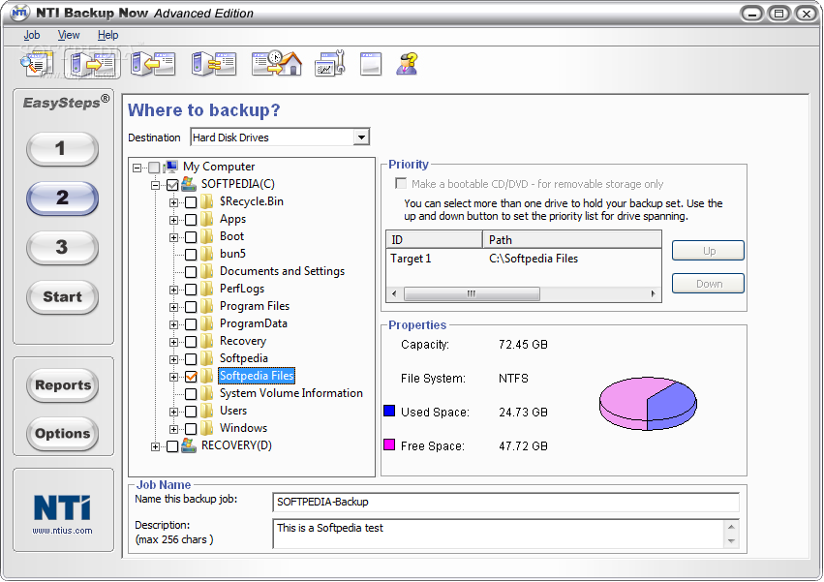Screen dimensions: 824x582
Task: Click the folder icon next to Program Files
Action: [x=207, y=307]
